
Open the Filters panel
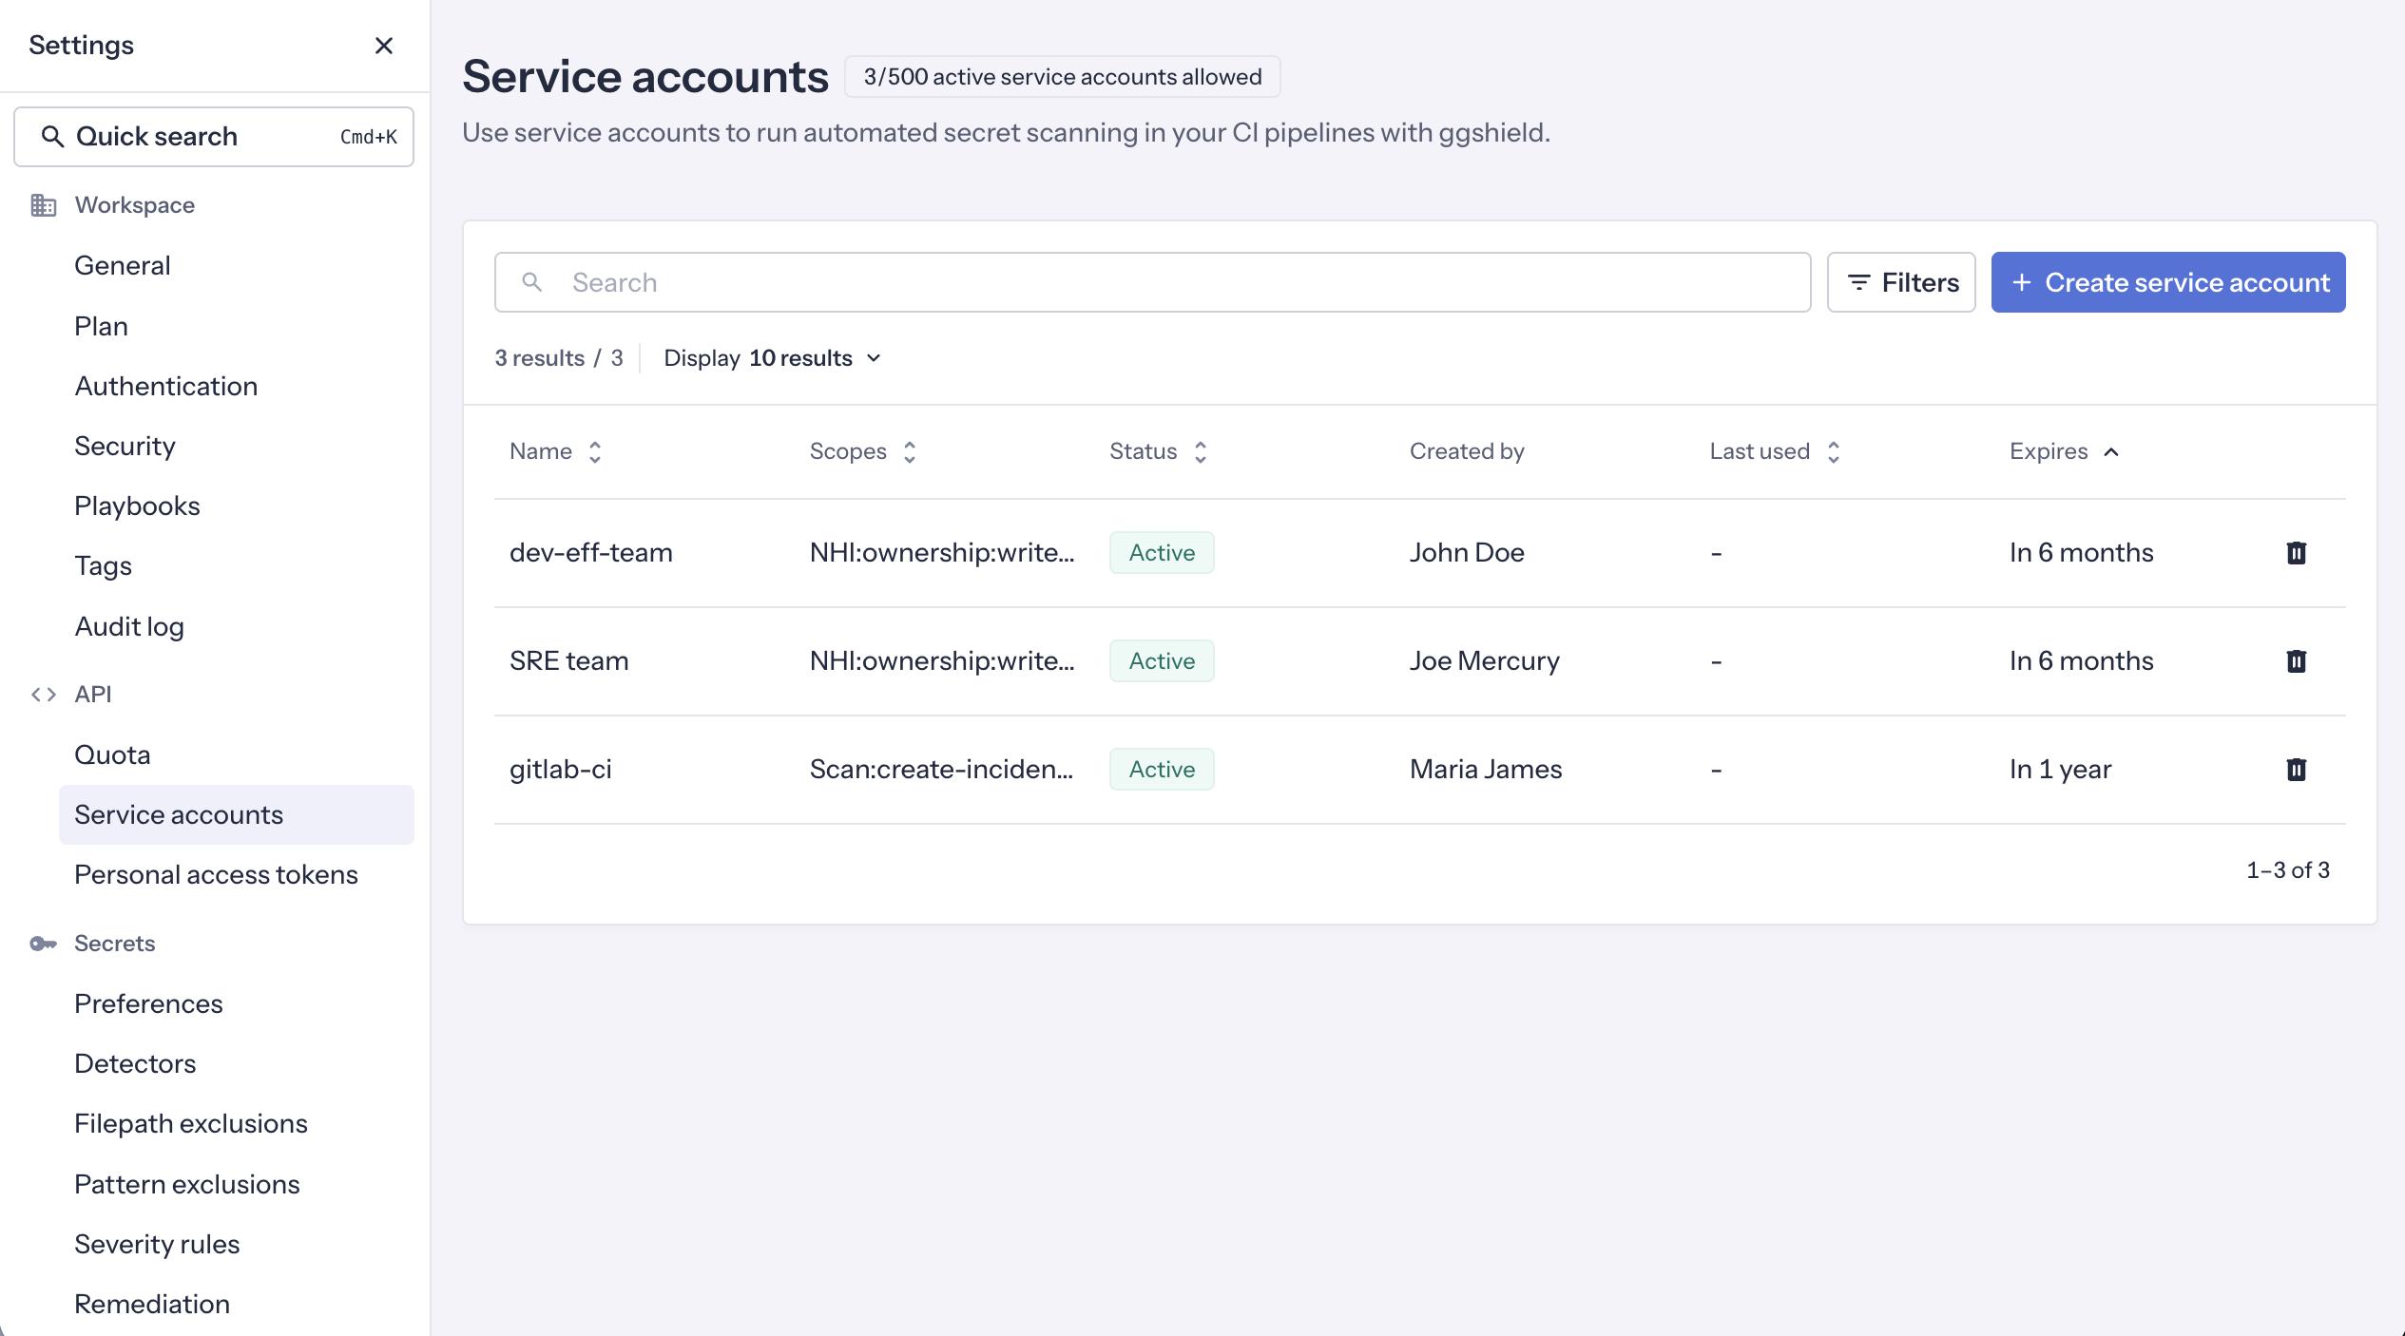click(1900, 282)
